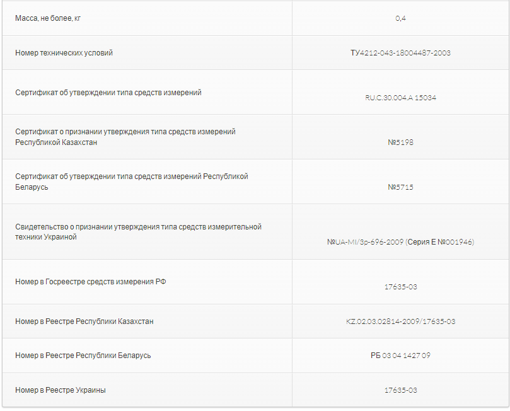Click the 'Сертификат об утверждении типа средств измерений' label
This screenshot has height=411, width=510.
(108, 93)
